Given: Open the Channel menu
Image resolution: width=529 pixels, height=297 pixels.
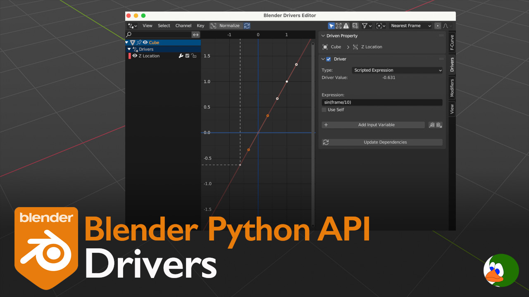Looking at the screenshot, I should point(183,26).
